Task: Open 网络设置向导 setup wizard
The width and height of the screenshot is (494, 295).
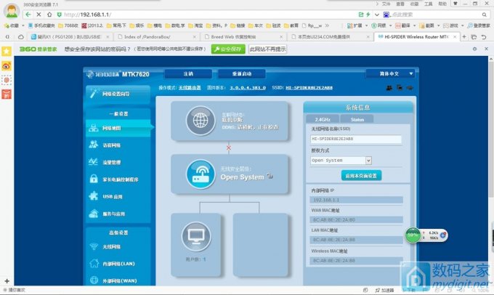Action: pyautogui.click(x=116, y=94)
